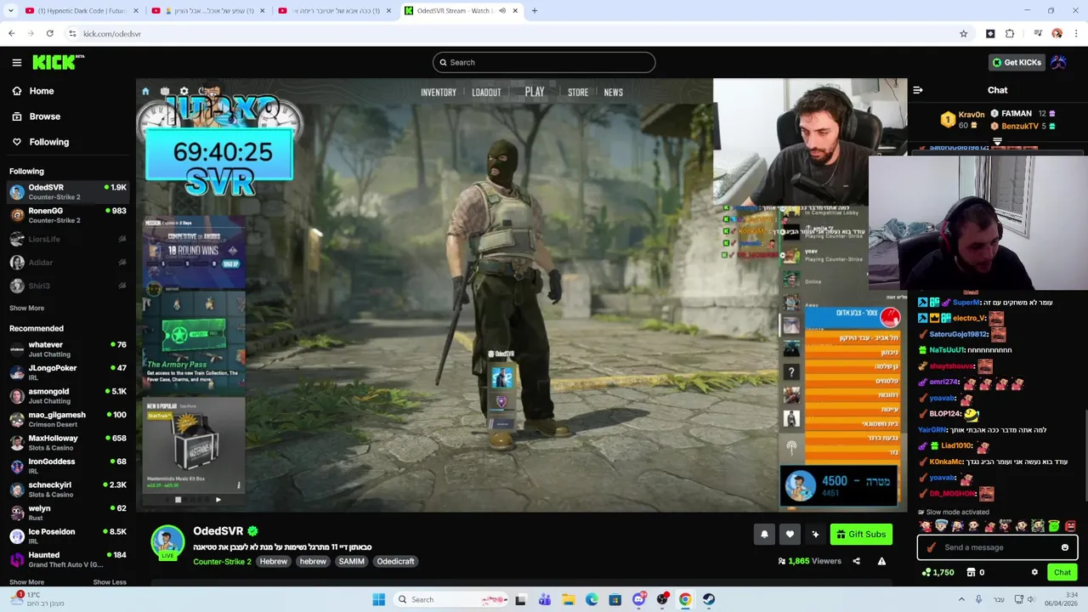Open the asmongold recommended channel
The height and width of the screenshot is (612, 1088).
coord(68,396)
